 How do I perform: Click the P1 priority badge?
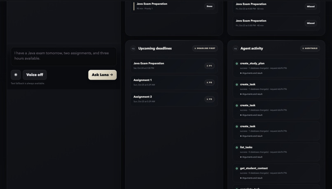(209, 66)
